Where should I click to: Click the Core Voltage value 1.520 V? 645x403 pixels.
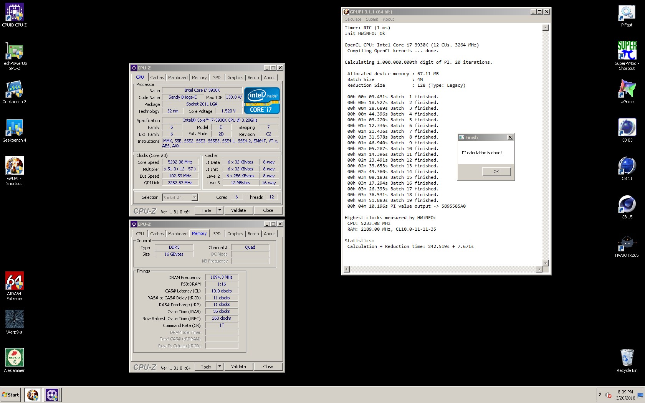[x=228, y=111]
